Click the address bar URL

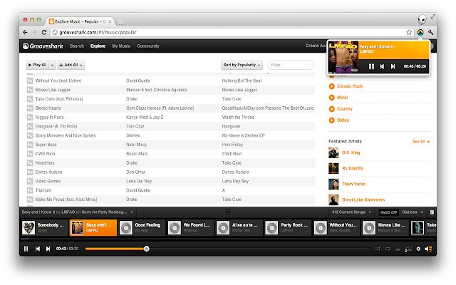coord(98,32)
